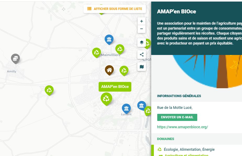Select green recycle marker right of home marker

(124, 70)
